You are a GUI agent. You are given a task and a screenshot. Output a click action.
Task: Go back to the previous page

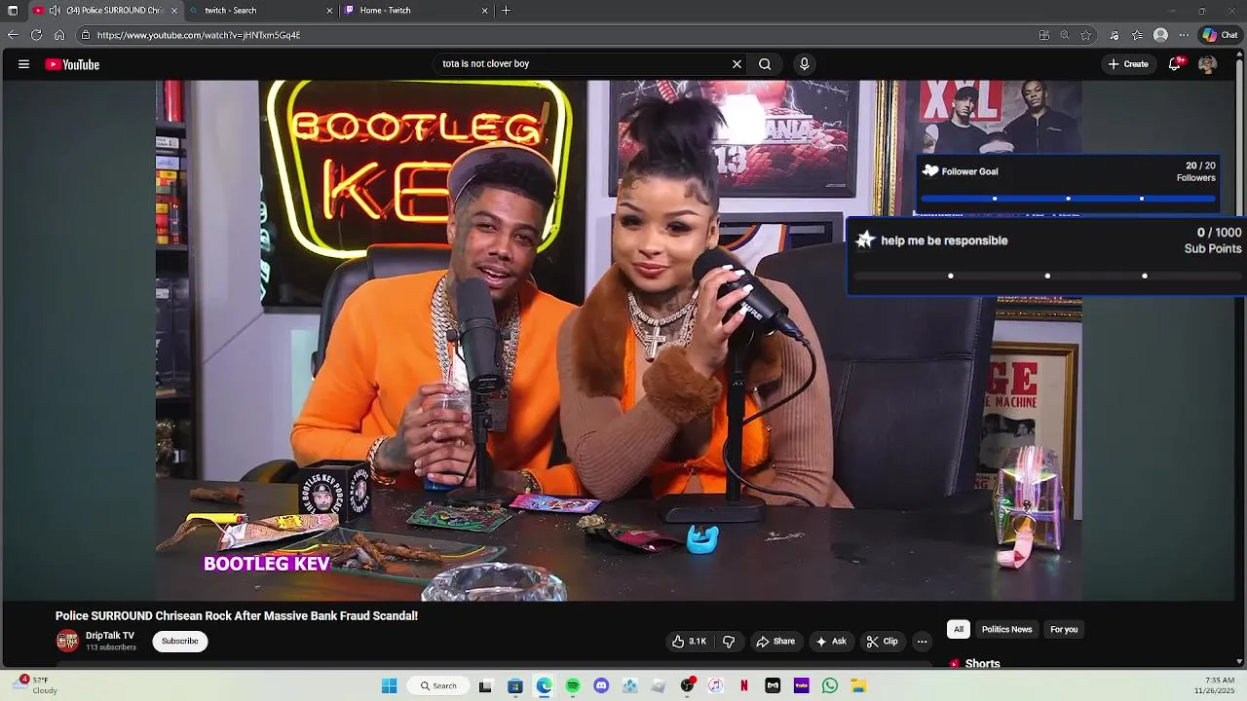click(13, 35)
